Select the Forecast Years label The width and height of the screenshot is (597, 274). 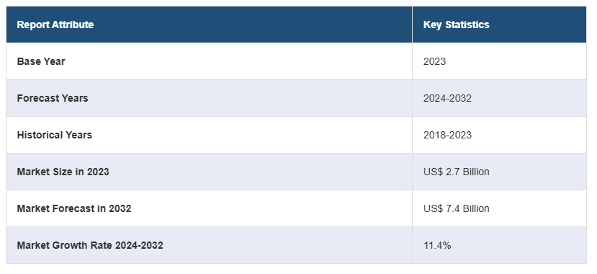53,98
